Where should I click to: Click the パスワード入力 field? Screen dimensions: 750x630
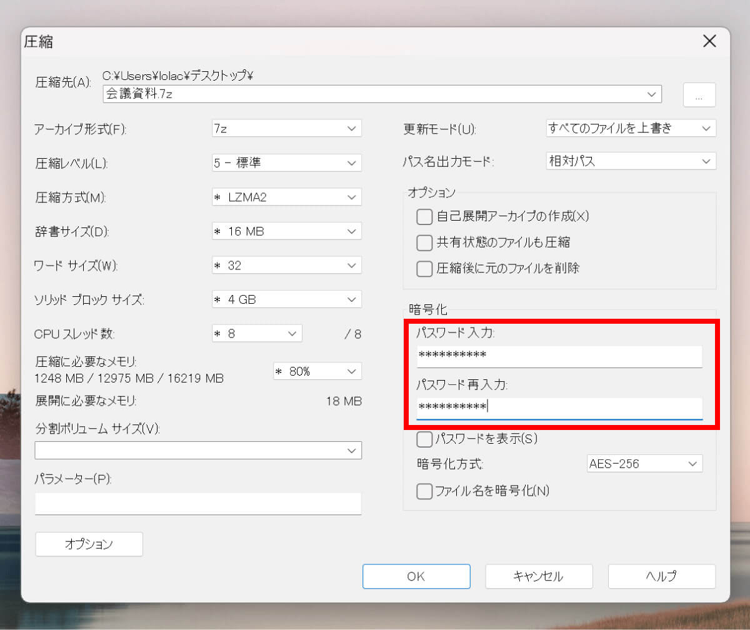[x=559, y=356]
